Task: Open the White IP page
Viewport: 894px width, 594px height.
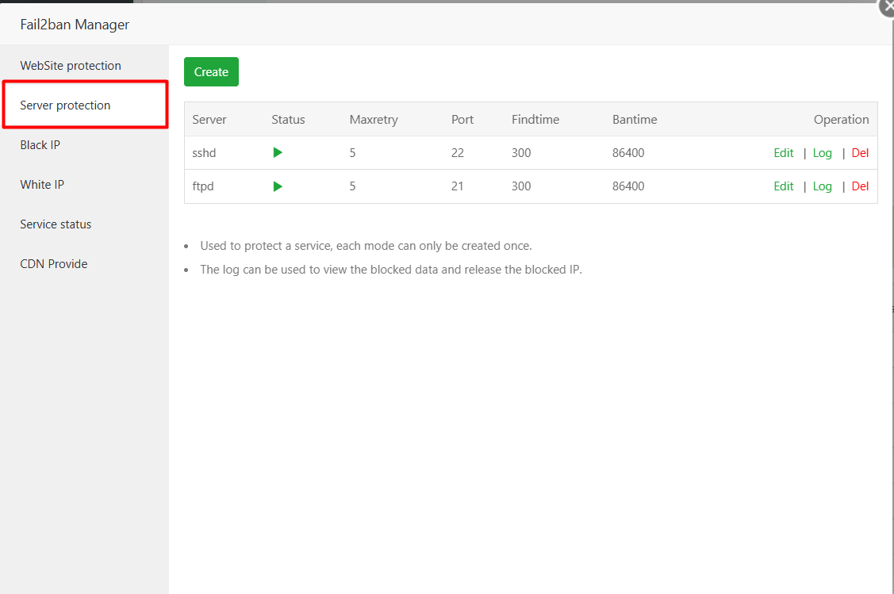Action: coord(42,184)
